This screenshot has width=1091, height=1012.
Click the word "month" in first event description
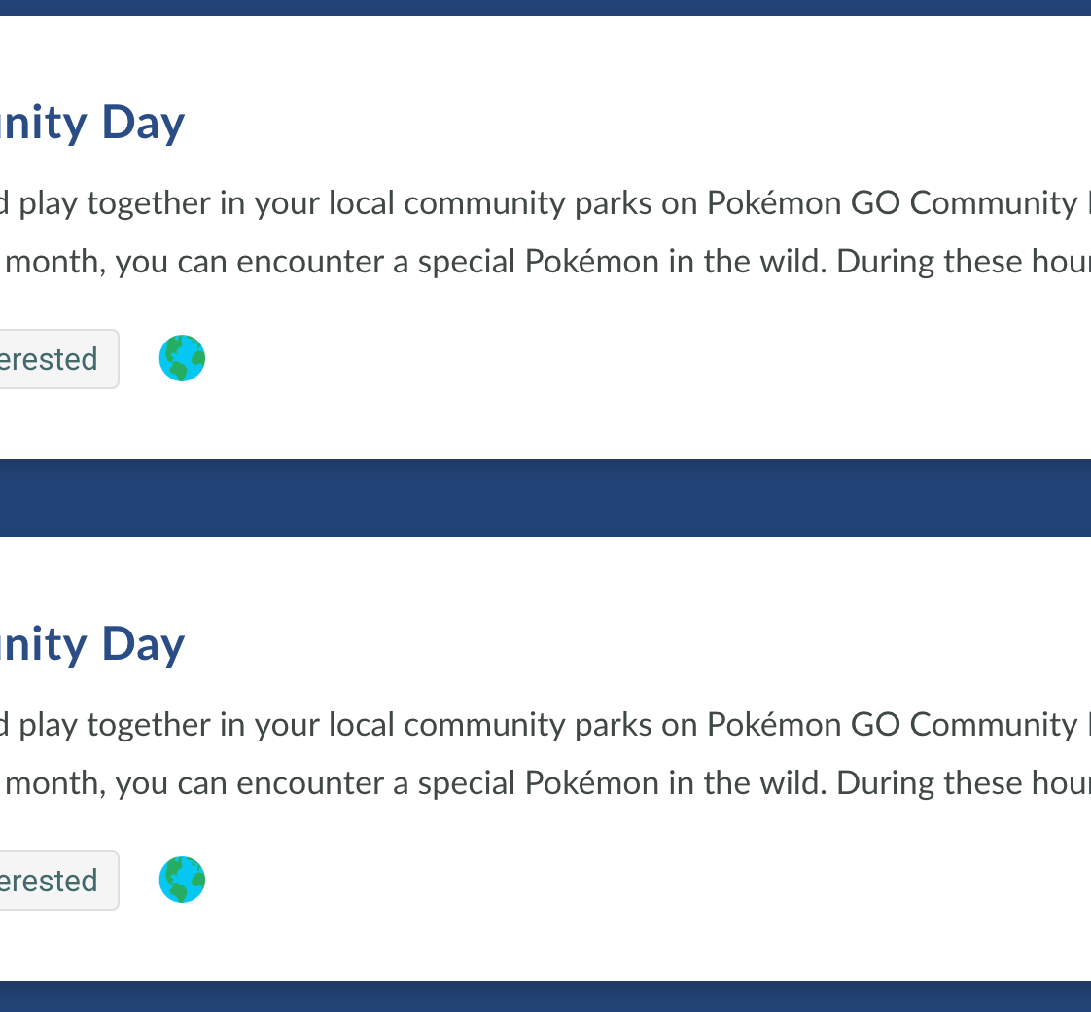coord(60,262)
